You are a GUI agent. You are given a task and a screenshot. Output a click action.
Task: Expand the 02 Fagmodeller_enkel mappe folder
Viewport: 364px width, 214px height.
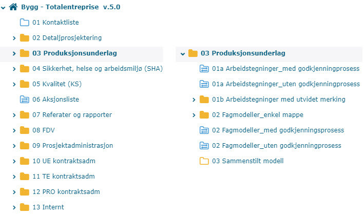click(x=194, y=114)
